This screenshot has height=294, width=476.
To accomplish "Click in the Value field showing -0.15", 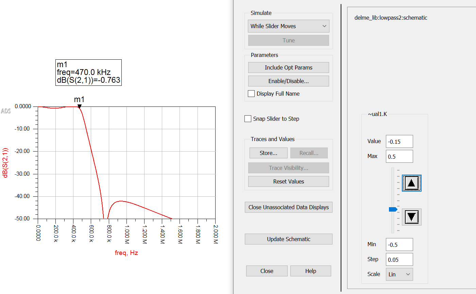I will [400, 141].
